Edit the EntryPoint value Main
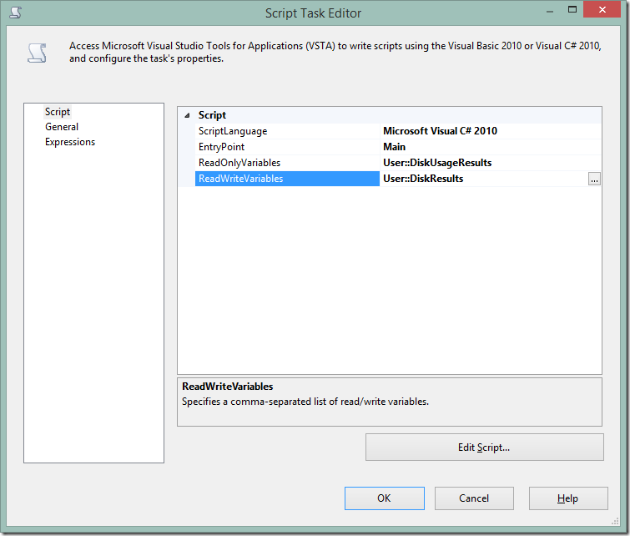 [394, 147]
